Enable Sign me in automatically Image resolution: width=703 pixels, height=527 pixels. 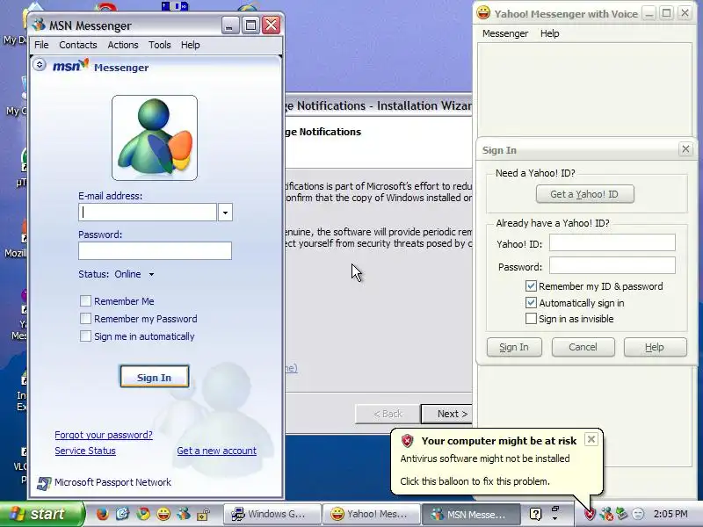(x=85, y=336)
